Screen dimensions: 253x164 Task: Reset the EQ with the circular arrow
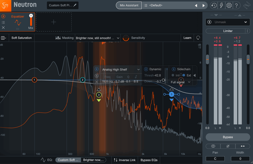pyautogui.click(x=198, y=38)
